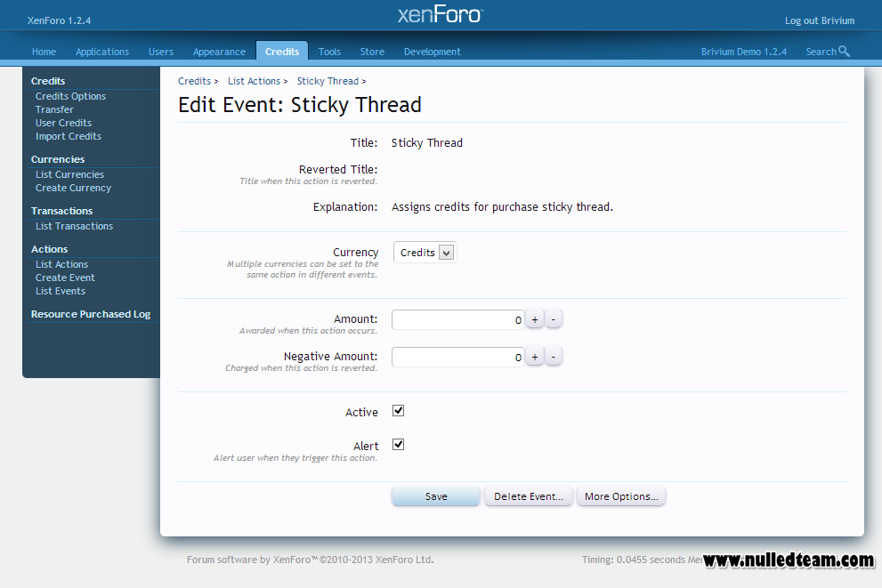This screenshot has height=588, width=882.
Task: Click Sticky Thread breadcrumb
Action: click(328, 81)
